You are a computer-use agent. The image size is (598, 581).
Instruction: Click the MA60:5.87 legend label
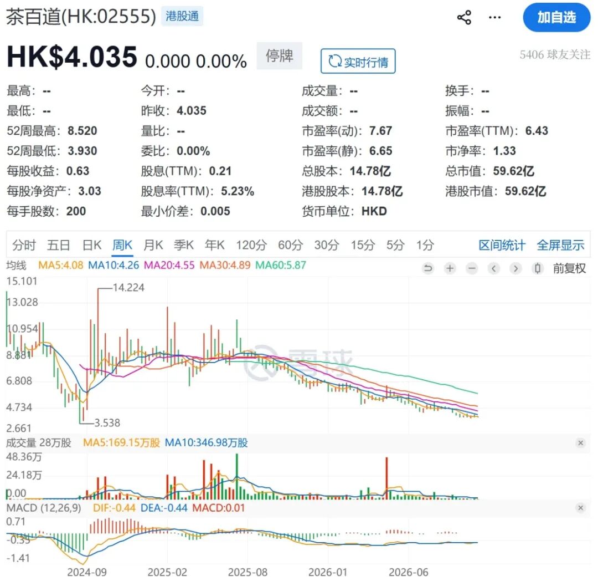point(281,266)
